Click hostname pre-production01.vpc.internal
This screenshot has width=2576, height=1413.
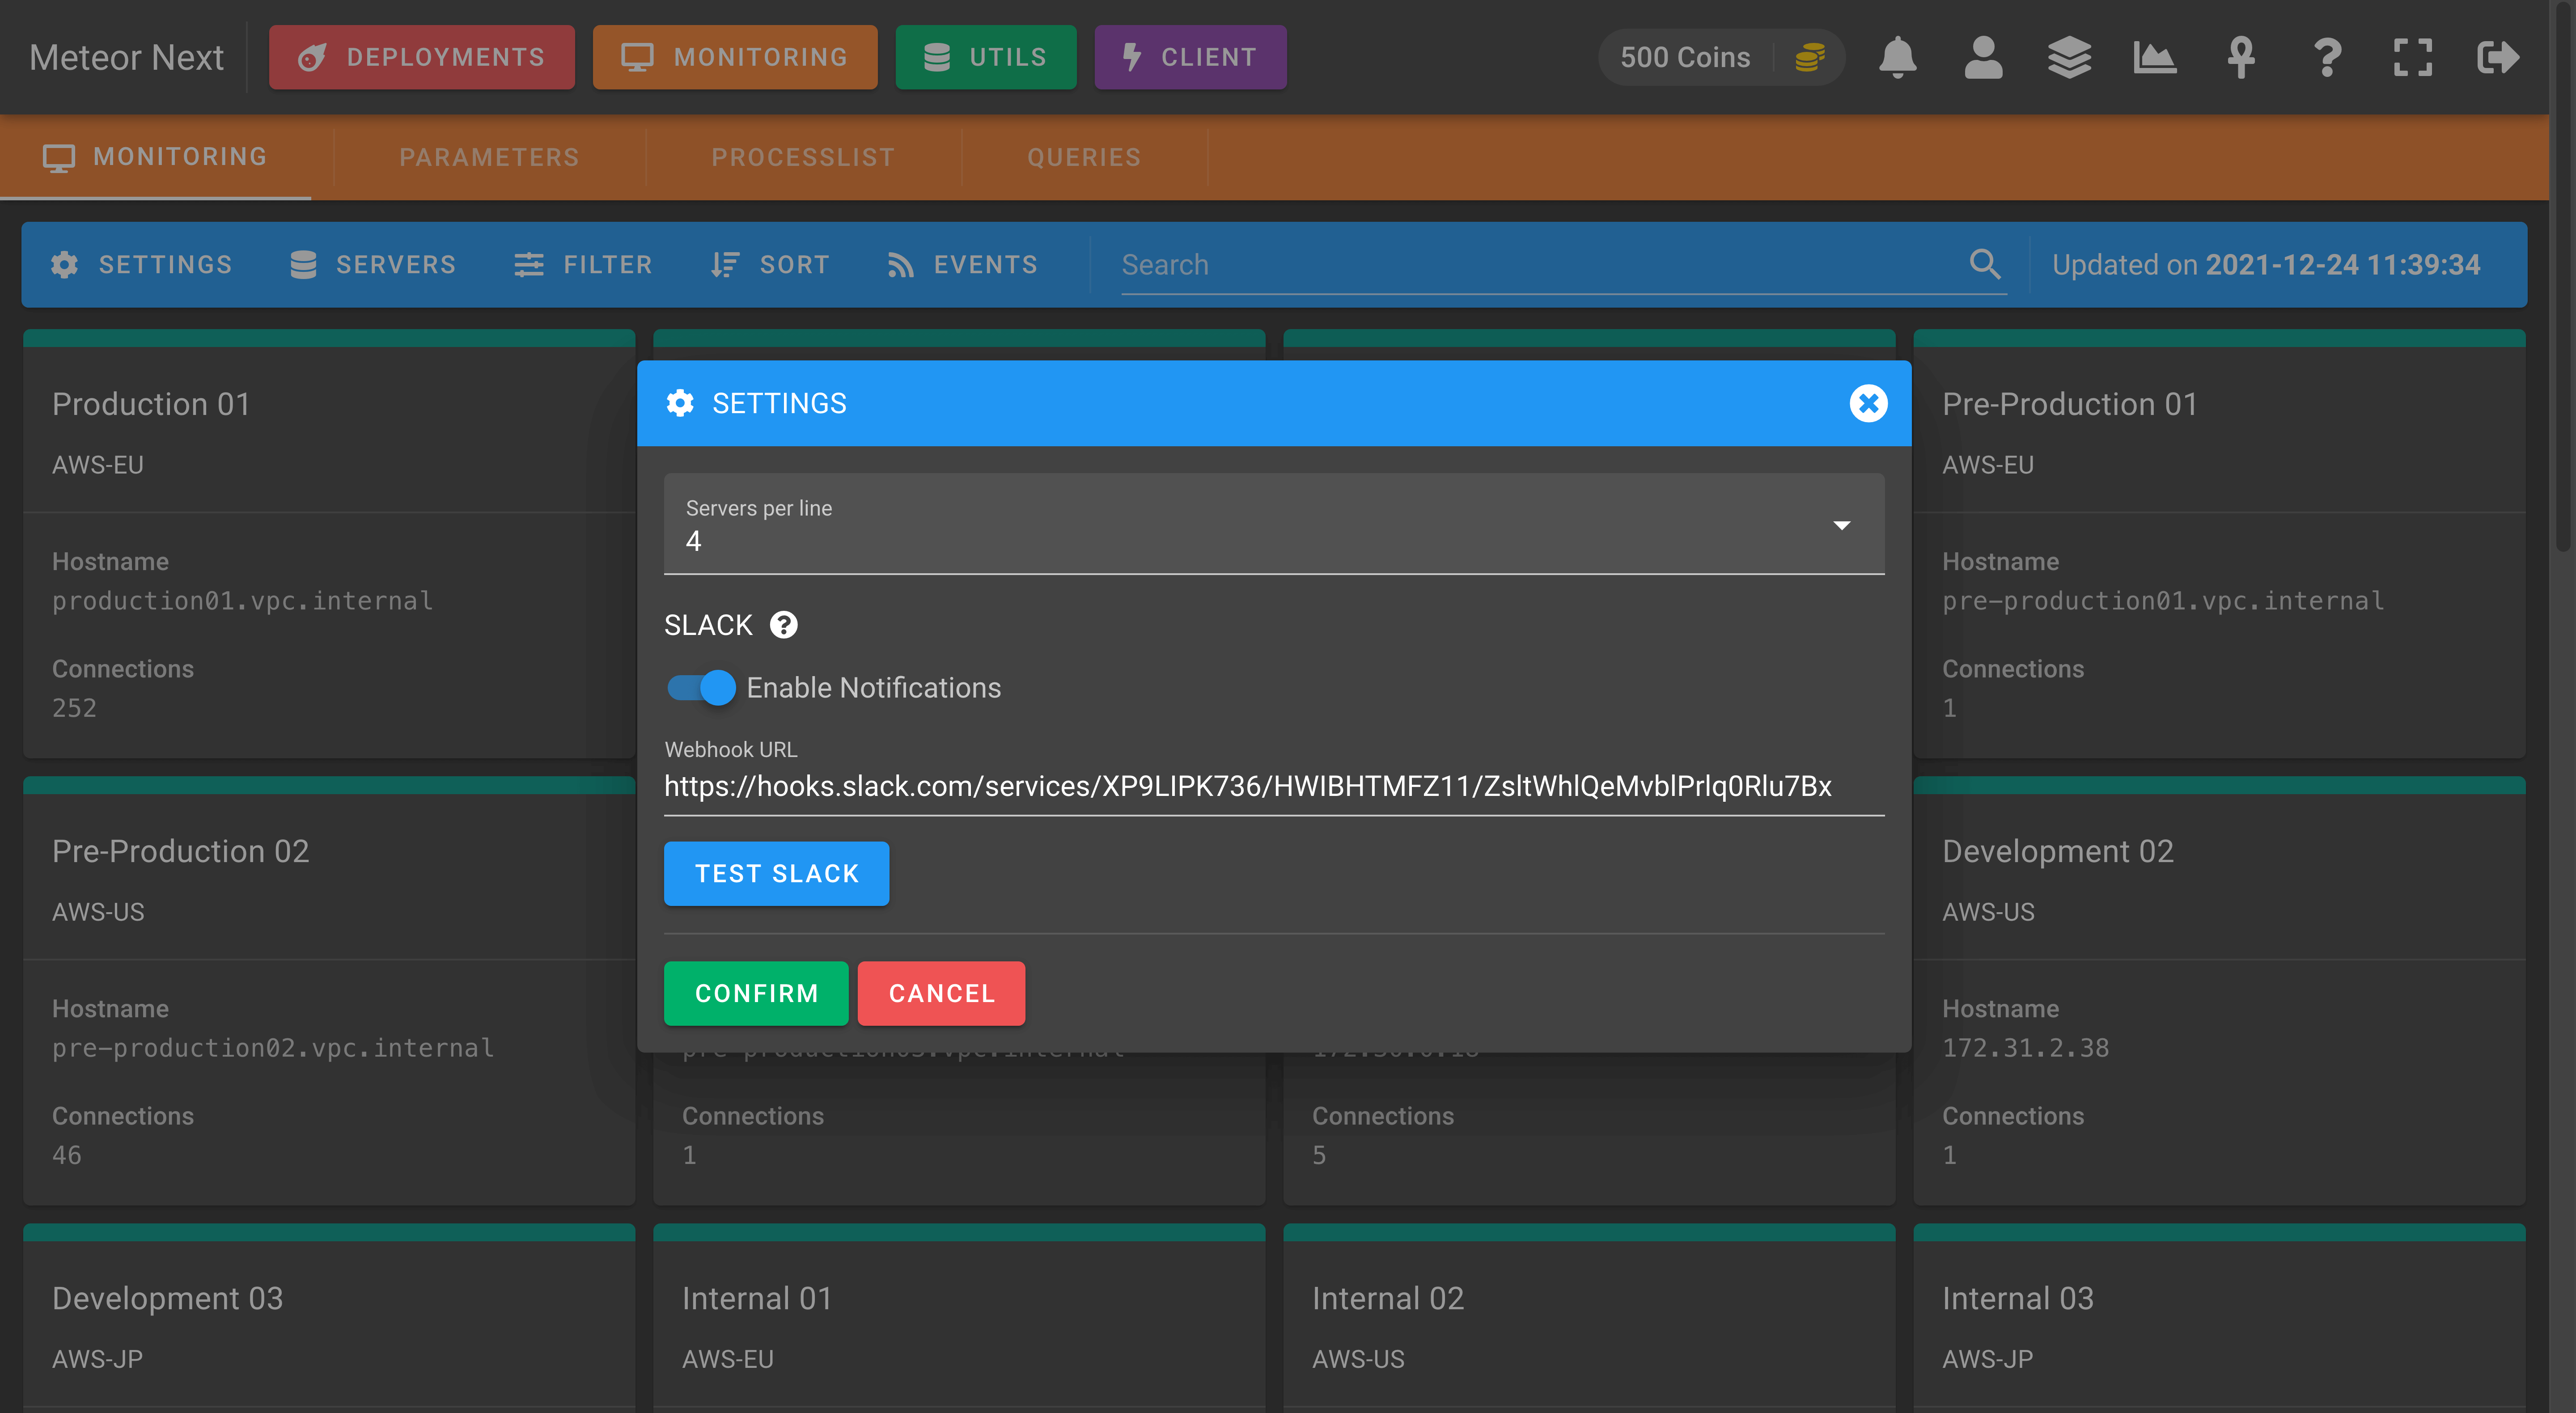[x=2163, y=601]
